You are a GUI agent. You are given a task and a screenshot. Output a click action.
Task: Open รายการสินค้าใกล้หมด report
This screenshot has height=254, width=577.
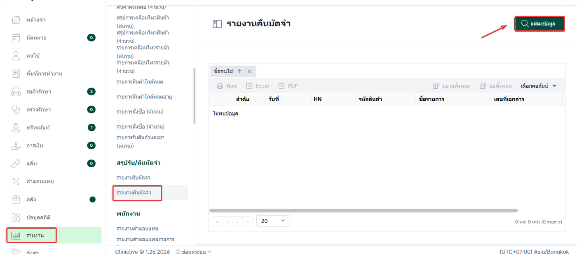140,82
